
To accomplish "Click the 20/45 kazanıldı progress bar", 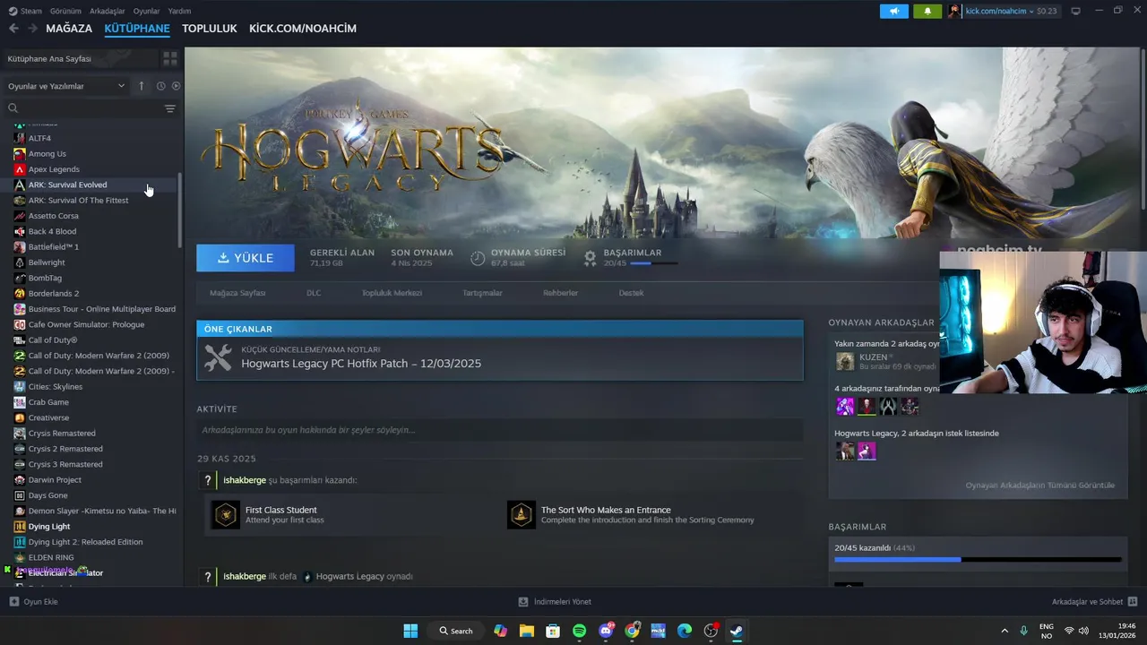I will pyautogui.click(x=978, y=560).
